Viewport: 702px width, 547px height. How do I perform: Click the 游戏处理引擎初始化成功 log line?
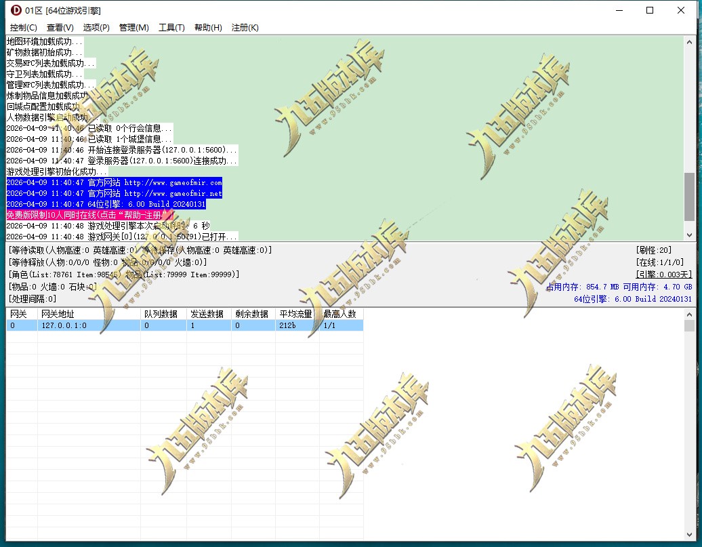58,171
